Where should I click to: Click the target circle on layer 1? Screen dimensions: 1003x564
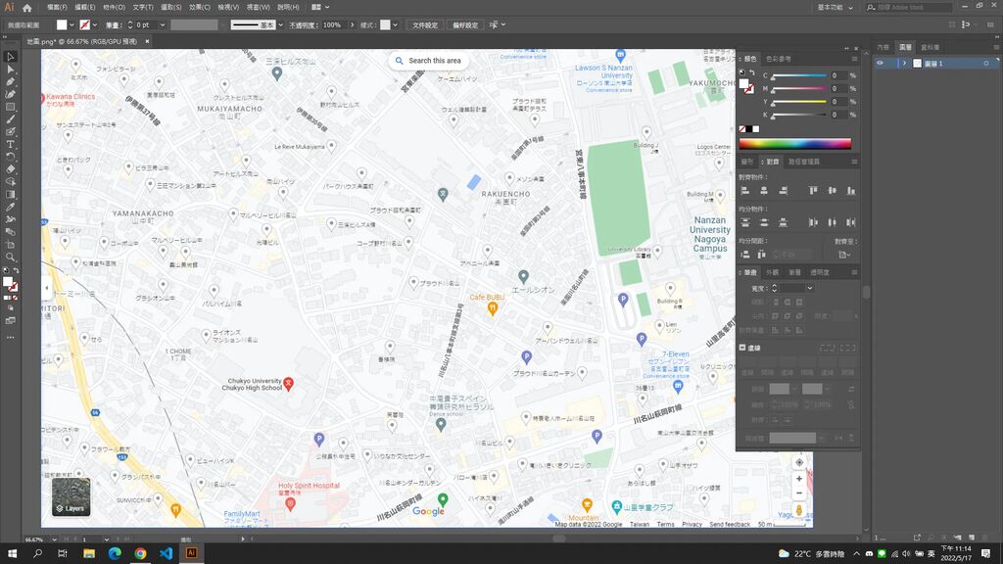point(985,64)
